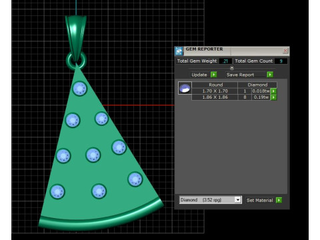Select the topmost gem on the pendant
The image size is (320, 240).
click(x=79, y=89)
